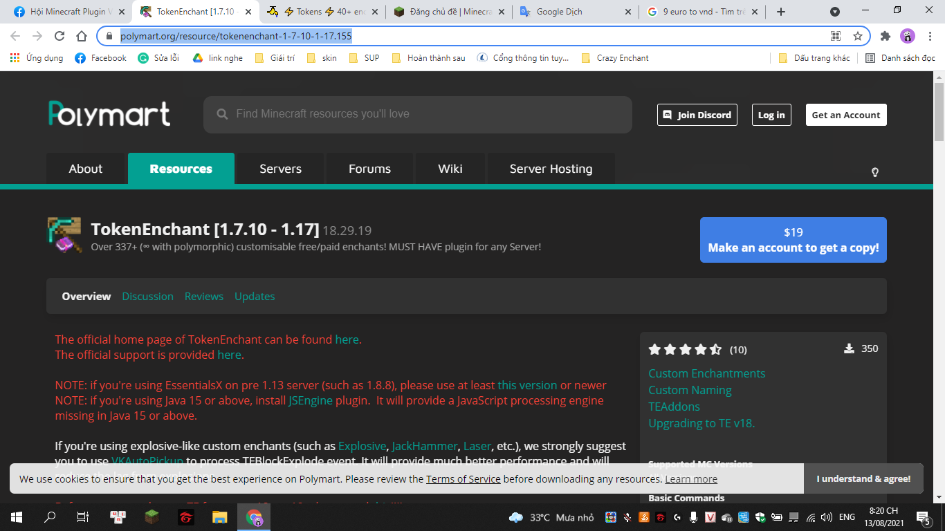Switch to the 9 euro to vnd tab
Screen dimensions: 945x531
point(702,12)
